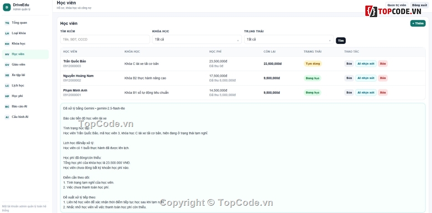Click the Đã thu 8,000,000đ text
432x213 pixels.
(222, 81)
